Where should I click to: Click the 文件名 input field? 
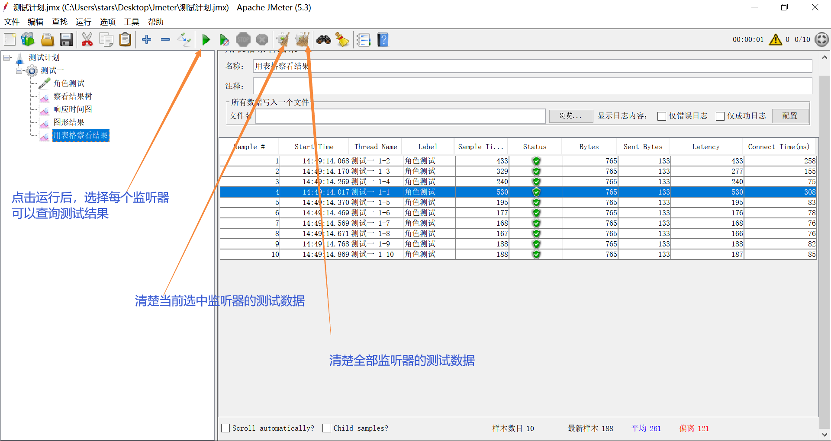(398, 116)
